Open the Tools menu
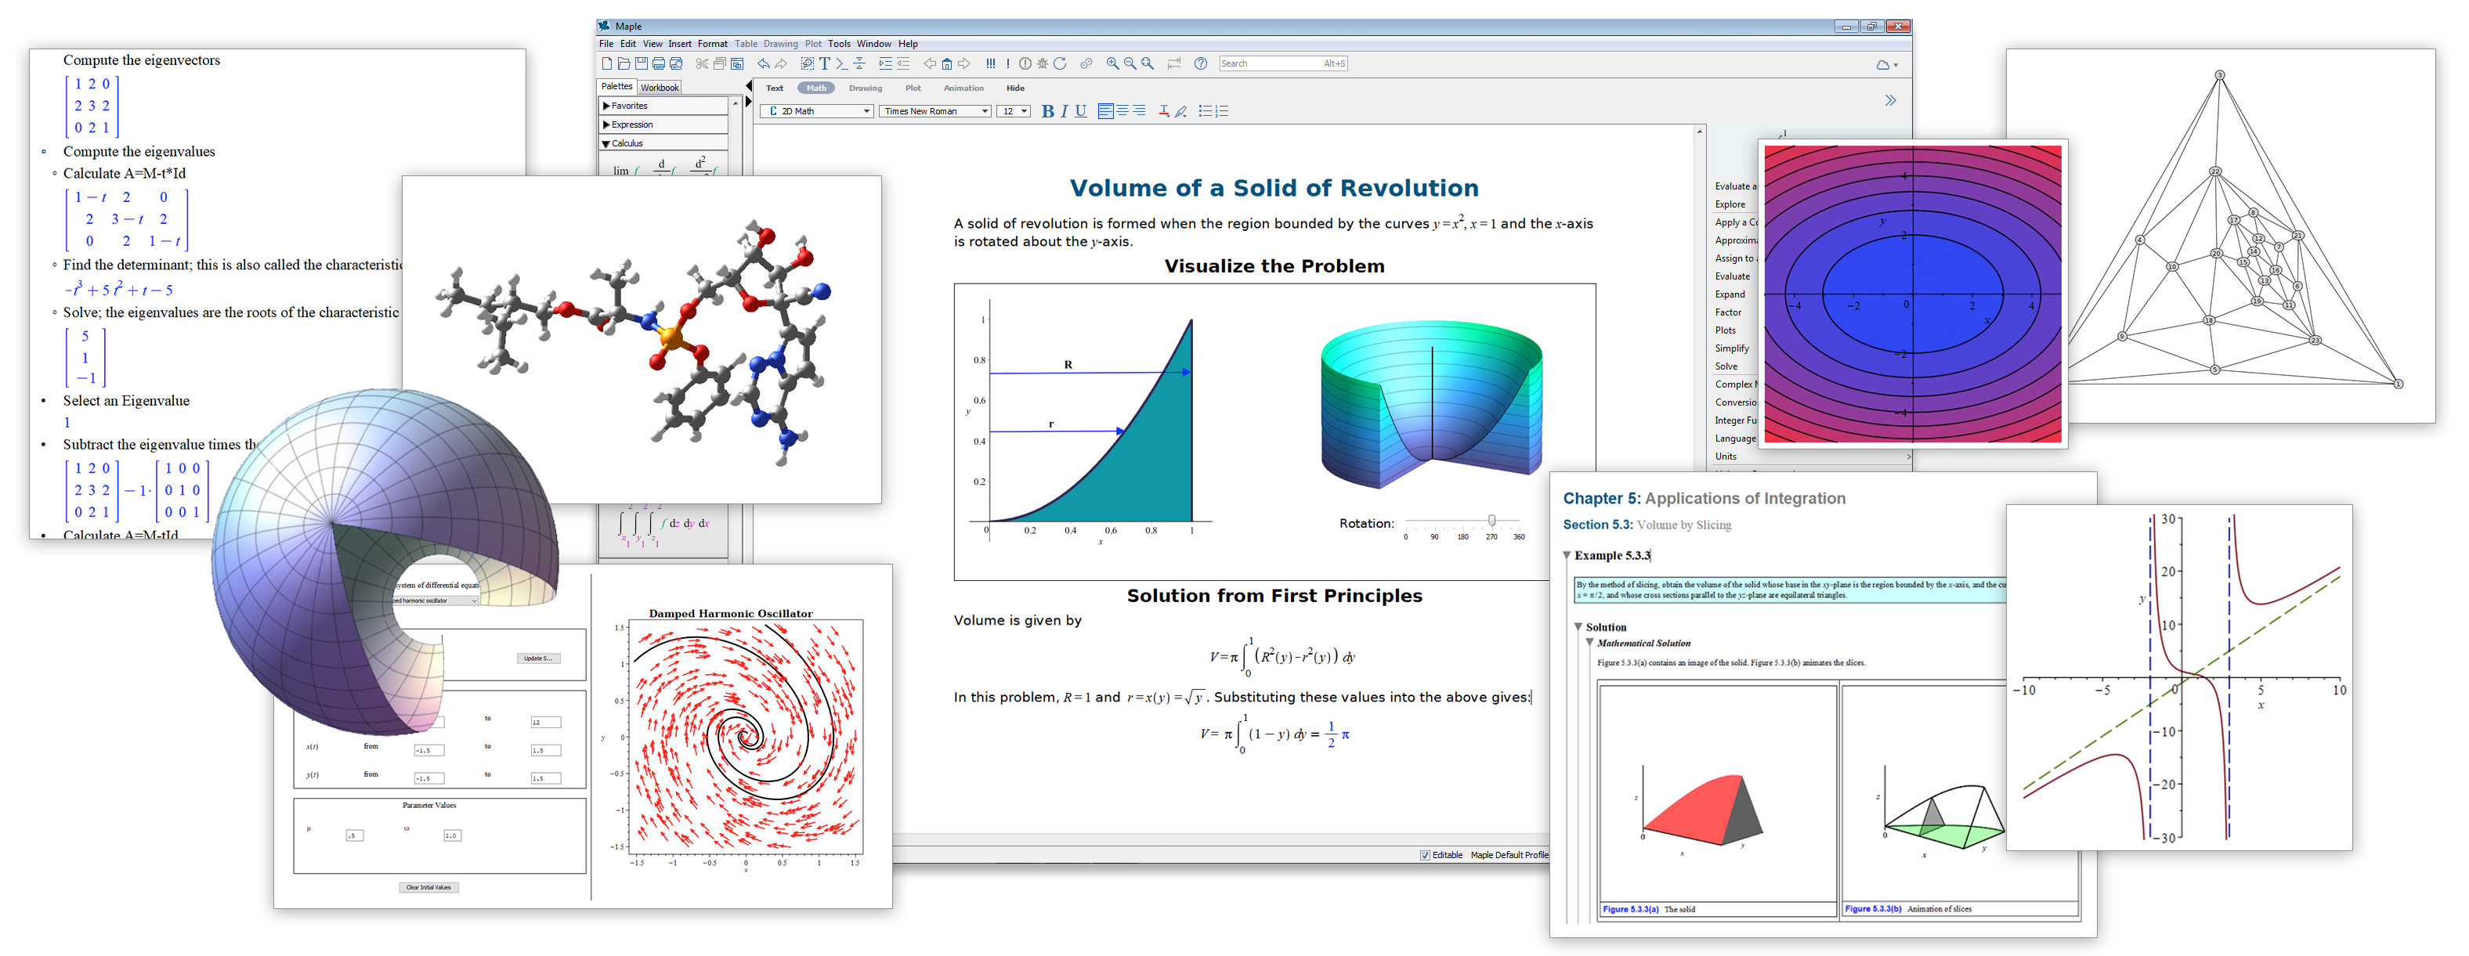This screenshot has width=2469, height=956. [x=839, y=43]
